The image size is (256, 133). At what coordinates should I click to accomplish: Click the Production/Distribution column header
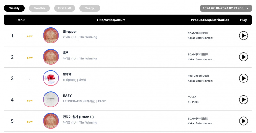[210, 20]
